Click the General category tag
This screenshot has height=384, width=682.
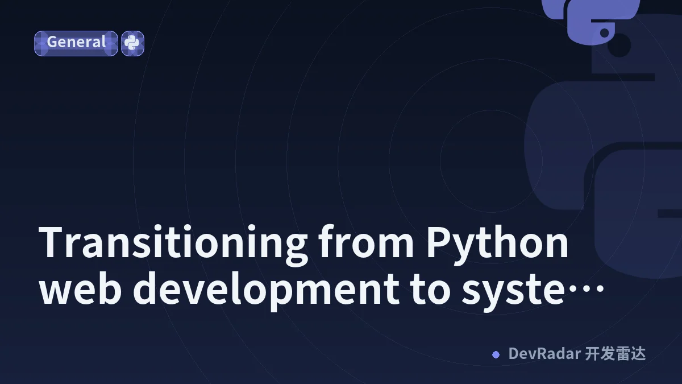click(76, 43)
